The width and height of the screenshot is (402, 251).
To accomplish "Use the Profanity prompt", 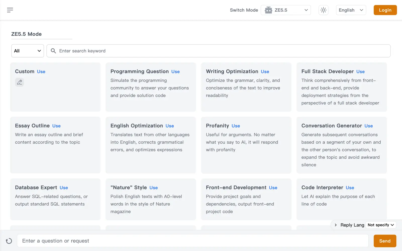I will click(236, 126).
